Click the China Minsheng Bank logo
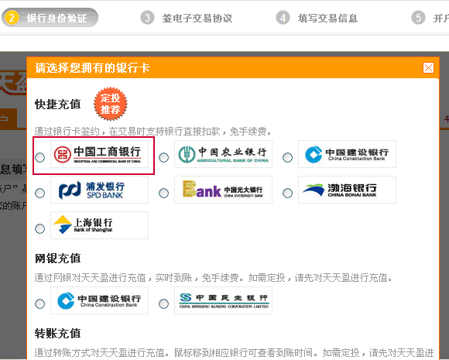 223,300
